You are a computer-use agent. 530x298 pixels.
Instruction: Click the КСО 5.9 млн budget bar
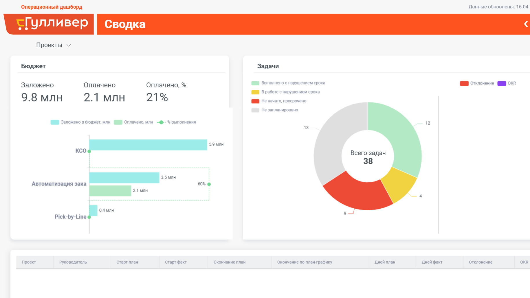[148, 145]
